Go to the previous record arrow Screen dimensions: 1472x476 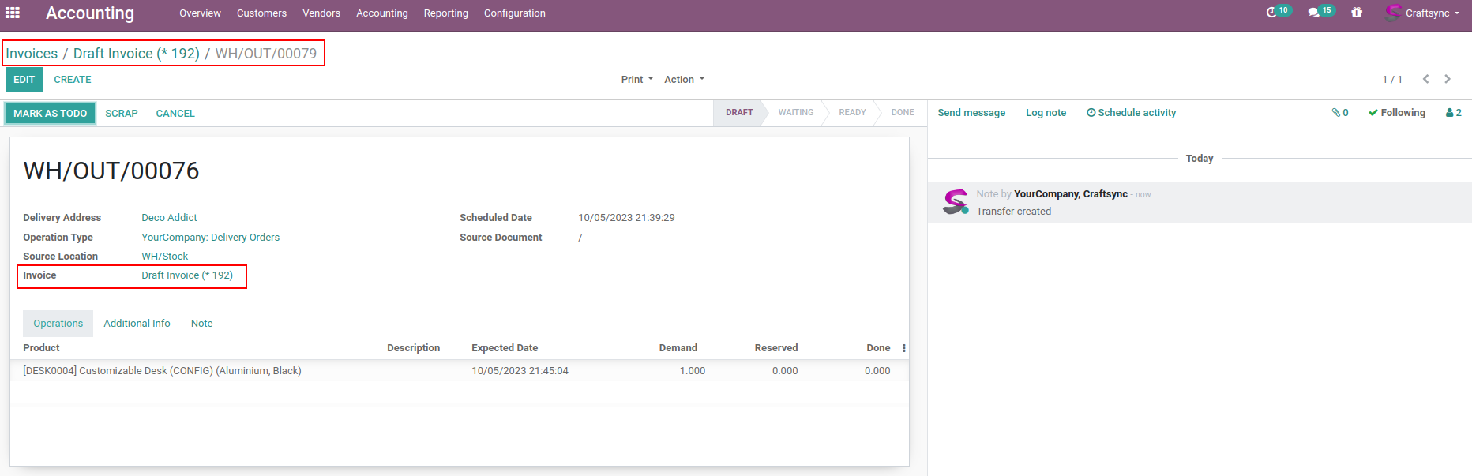(1426, 79)
